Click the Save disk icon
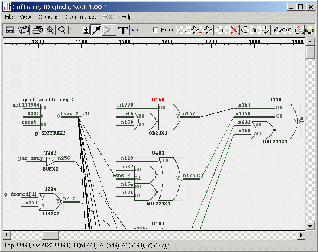This screenshot has width=318, height=252. [x=10, y=30]
